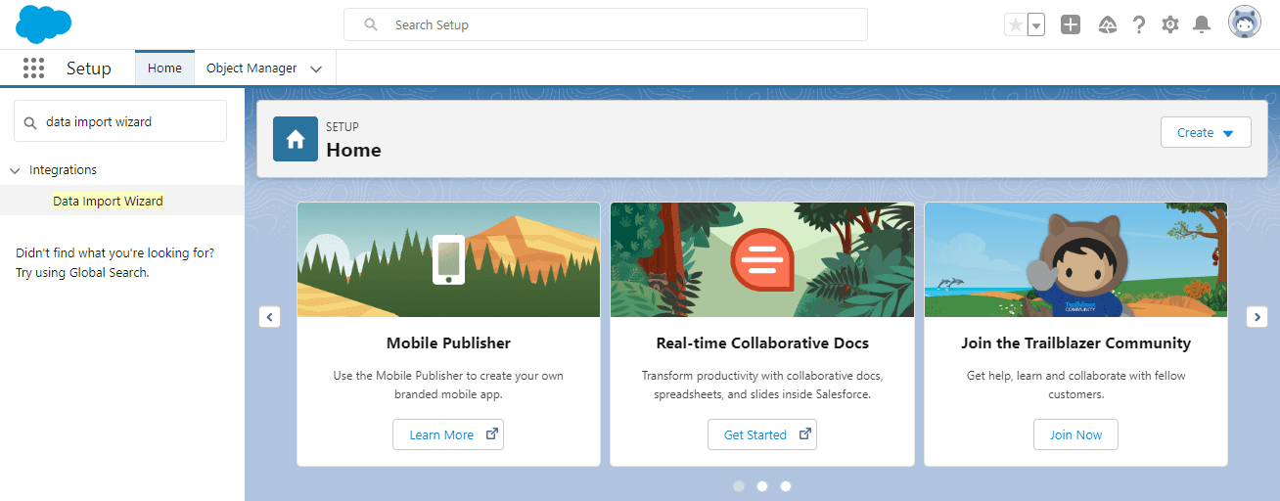Click the favorites star icon

pos(1015,25)
